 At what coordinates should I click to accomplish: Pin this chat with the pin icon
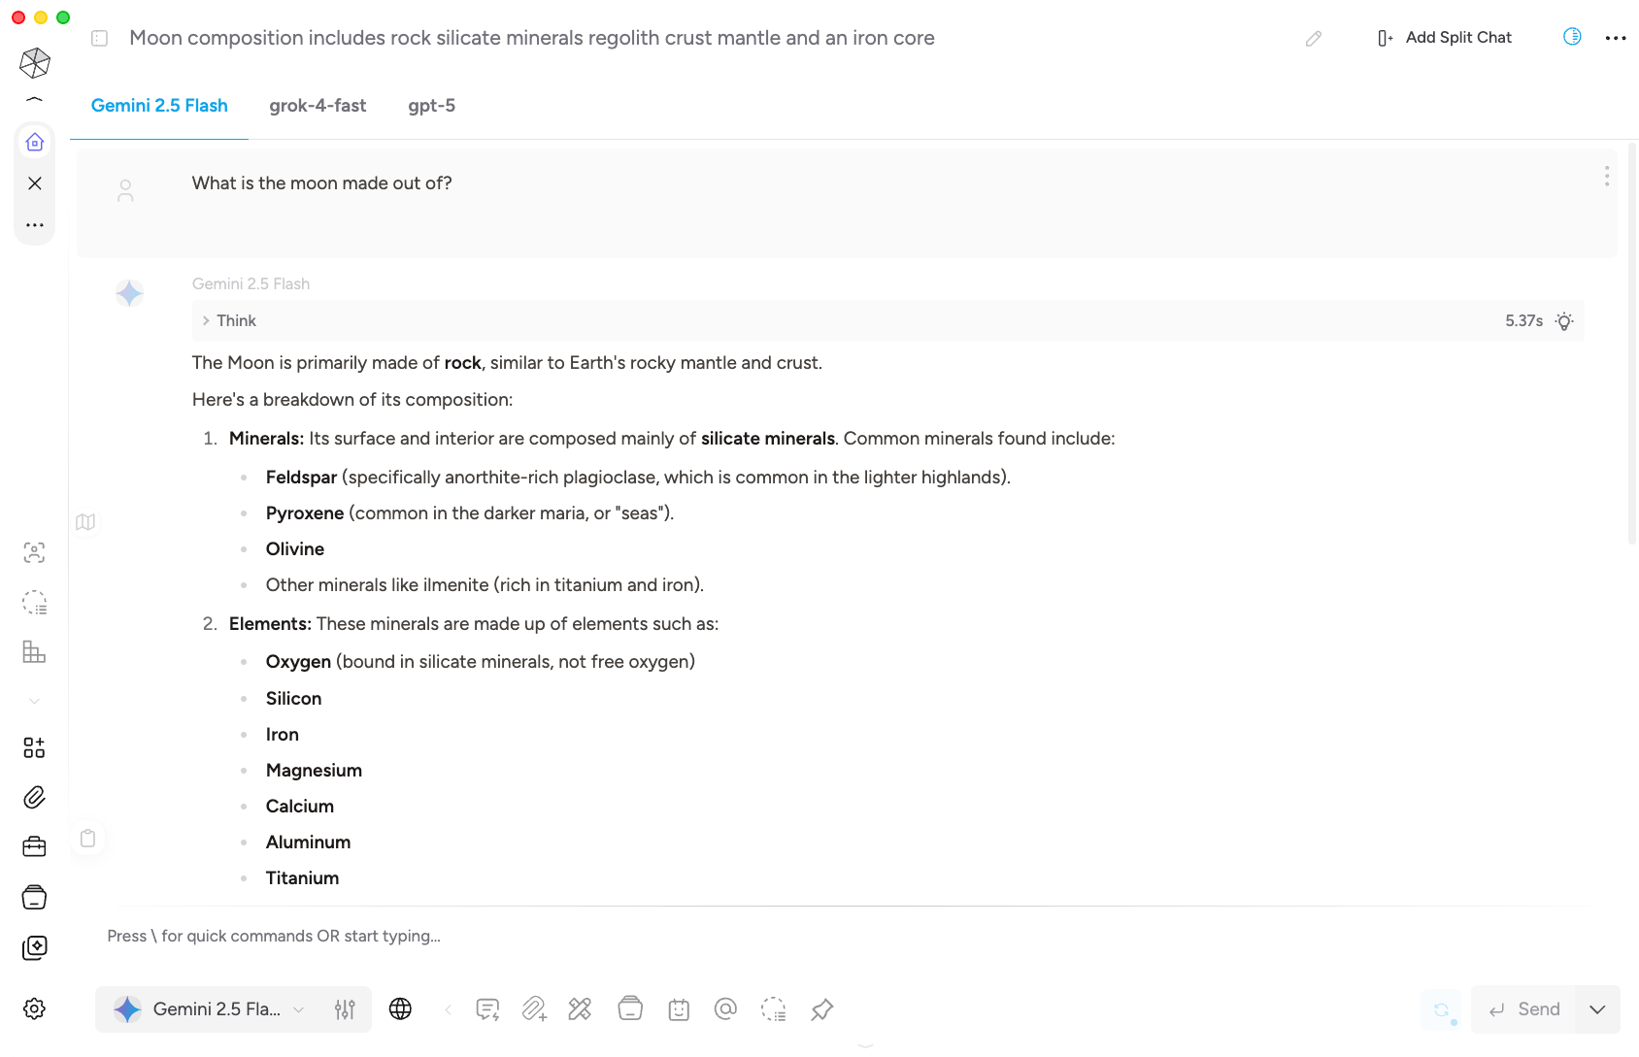point(821,1009)
